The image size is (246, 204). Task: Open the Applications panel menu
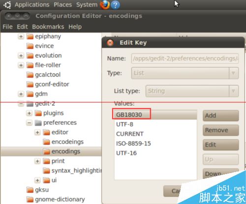(32, 5)
